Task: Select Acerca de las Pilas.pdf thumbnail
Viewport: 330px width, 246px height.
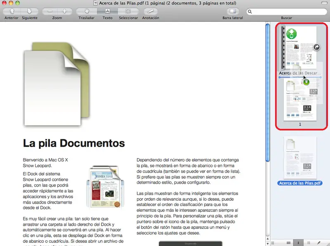Action: (x=300, y=158)
